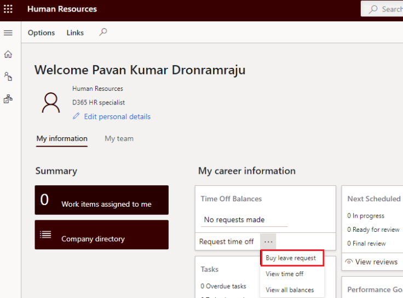Screen dimensions: 403x298
Task: Go to Home icon in sidebar
Action: point(8,54)
